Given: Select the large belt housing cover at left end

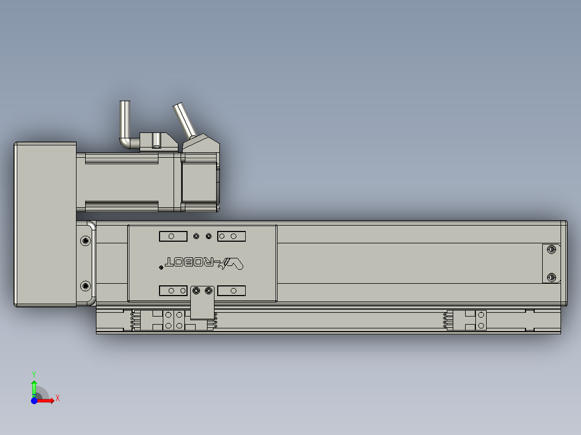Looking at the screenshot, I should pyautogui.click(x=45, y=224).
